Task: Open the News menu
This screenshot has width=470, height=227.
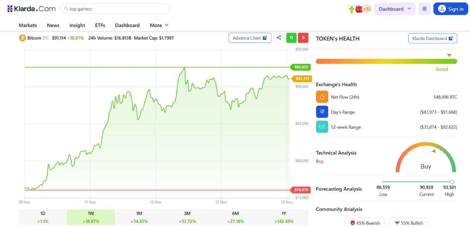Action: coord(53,25)
